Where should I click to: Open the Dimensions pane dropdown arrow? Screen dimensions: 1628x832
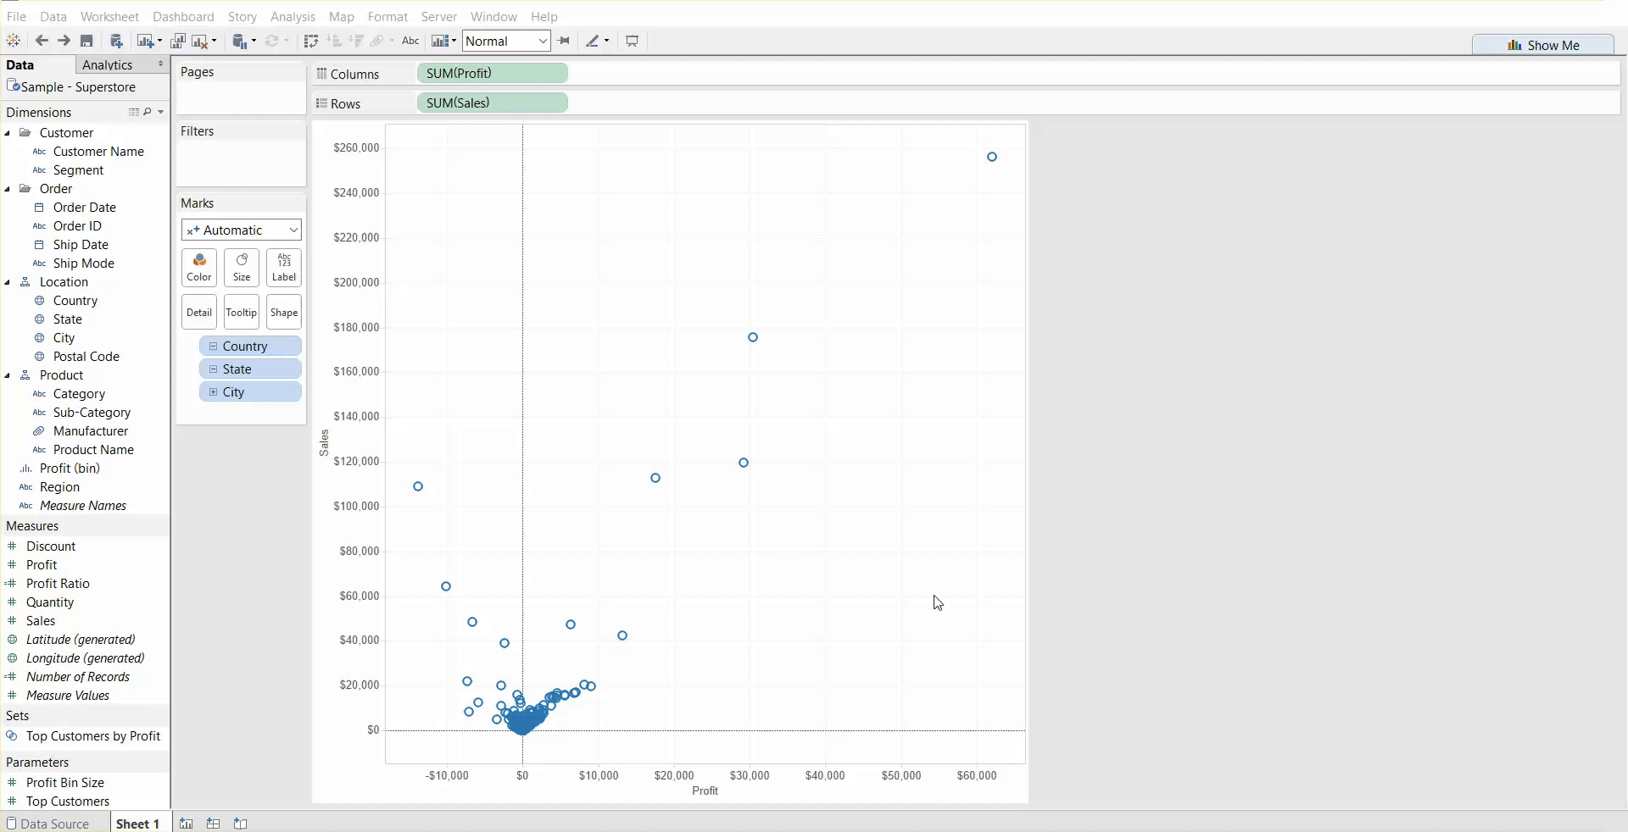[x=161, y=112]
